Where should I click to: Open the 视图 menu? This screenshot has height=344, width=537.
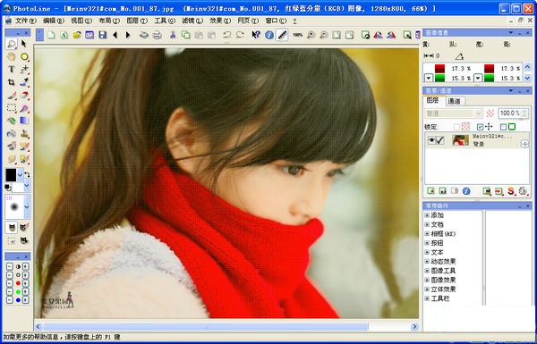[x=81, y=21]
